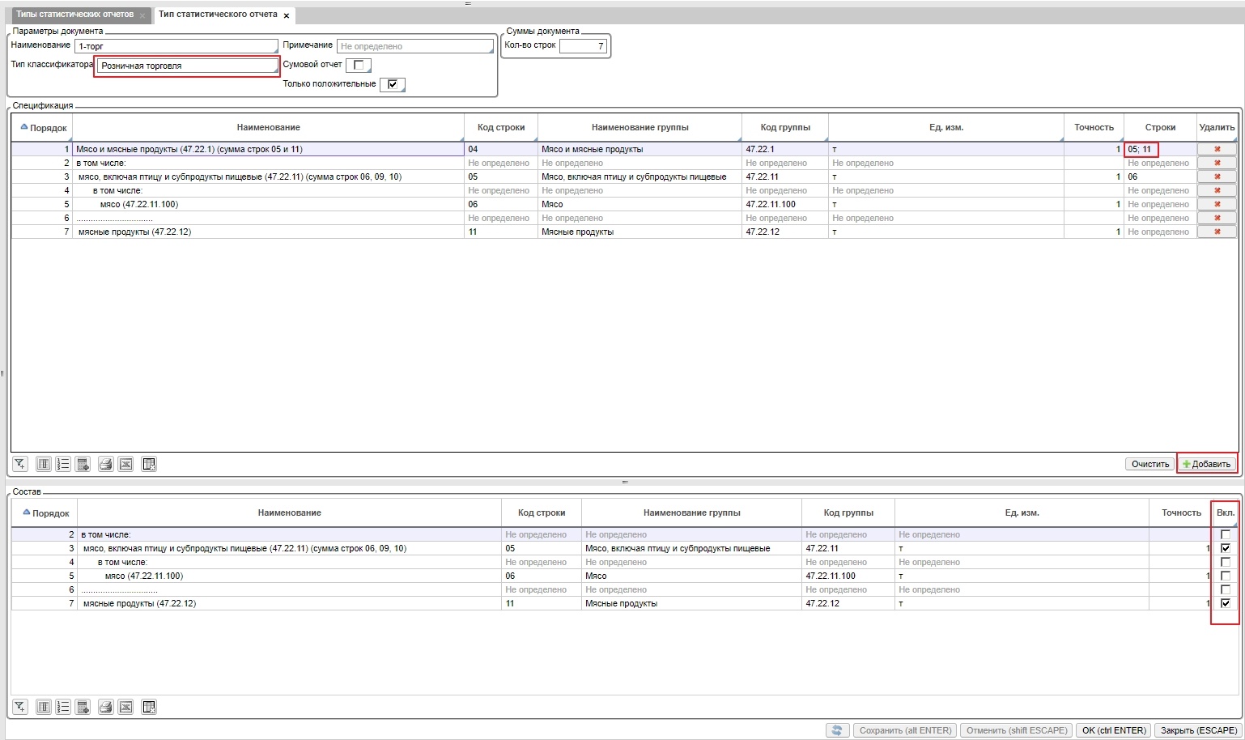Click calculator icon in Состав toolbar
Screen dimensions: 1245x740
(83, 707)
